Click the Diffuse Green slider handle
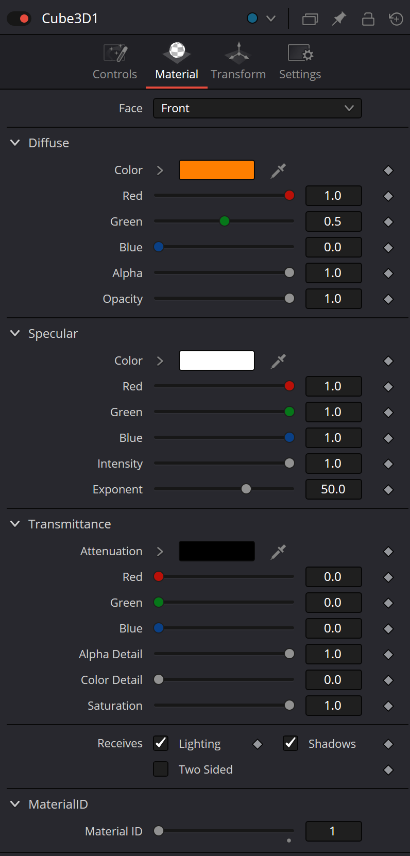410x856 pixels. click(225, 221)
